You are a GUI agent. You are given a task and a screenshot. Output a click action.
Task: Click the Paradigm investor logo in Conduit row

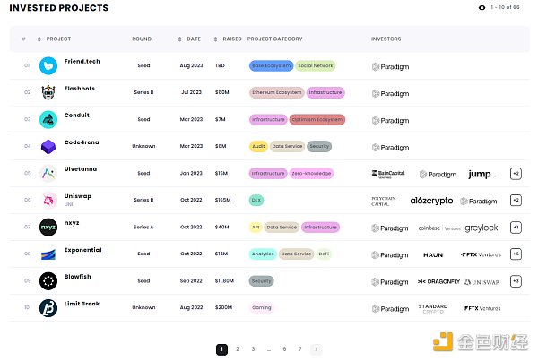pos(390,121)
